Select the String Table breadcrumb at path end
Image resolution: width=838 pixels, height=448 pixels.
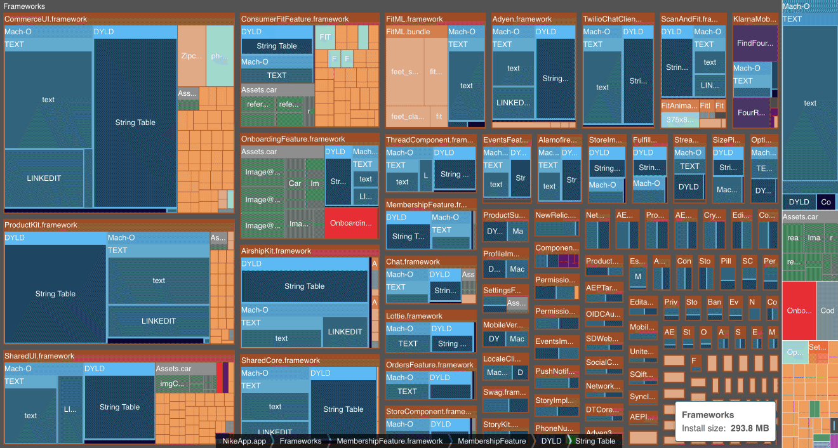click(595, 441)
